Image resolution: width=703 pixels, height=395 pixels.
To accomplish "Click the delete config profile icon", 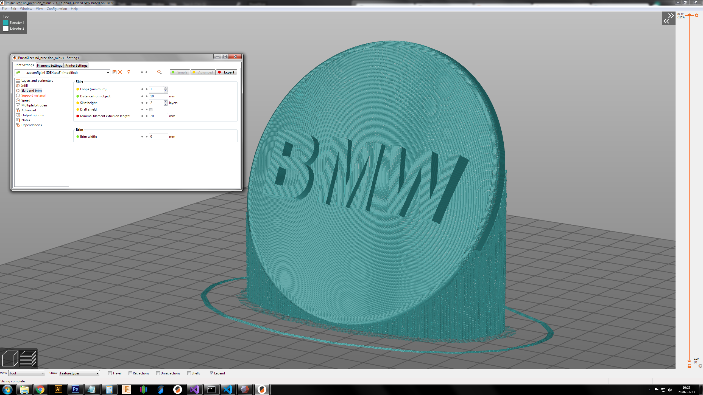I will (x=119, y=72).
